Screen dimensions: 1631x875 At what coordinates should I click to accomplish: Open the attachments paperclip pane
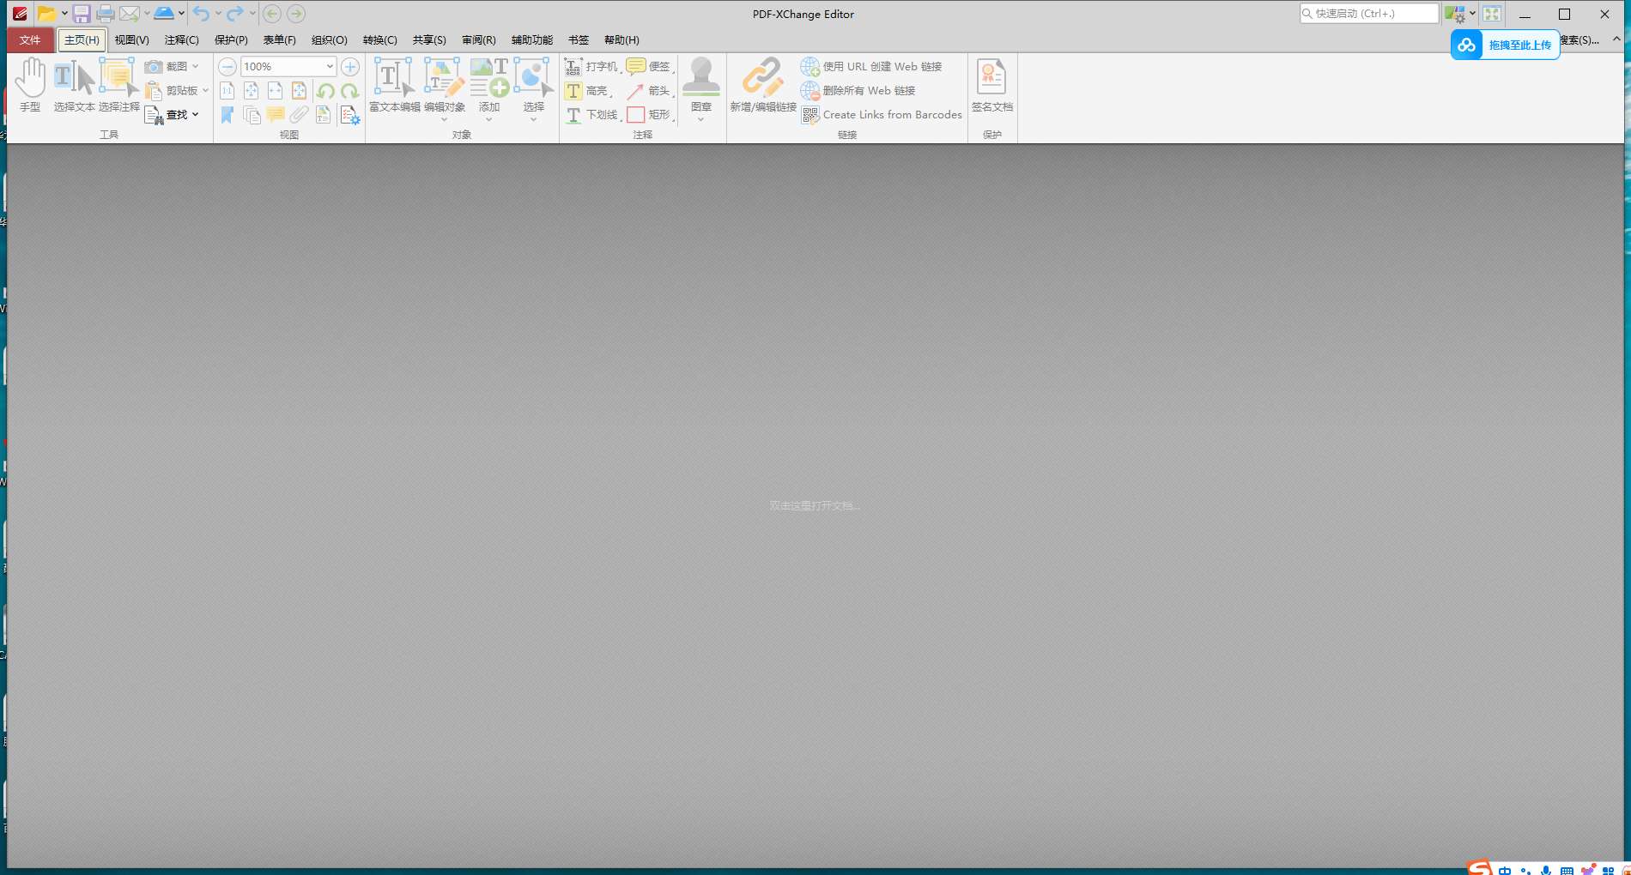coord(300,115)
